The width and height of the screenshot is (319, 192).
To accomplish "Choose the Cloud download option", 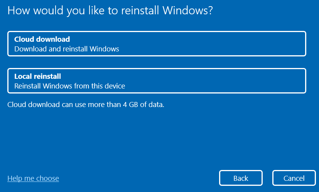I will [157, 44].
